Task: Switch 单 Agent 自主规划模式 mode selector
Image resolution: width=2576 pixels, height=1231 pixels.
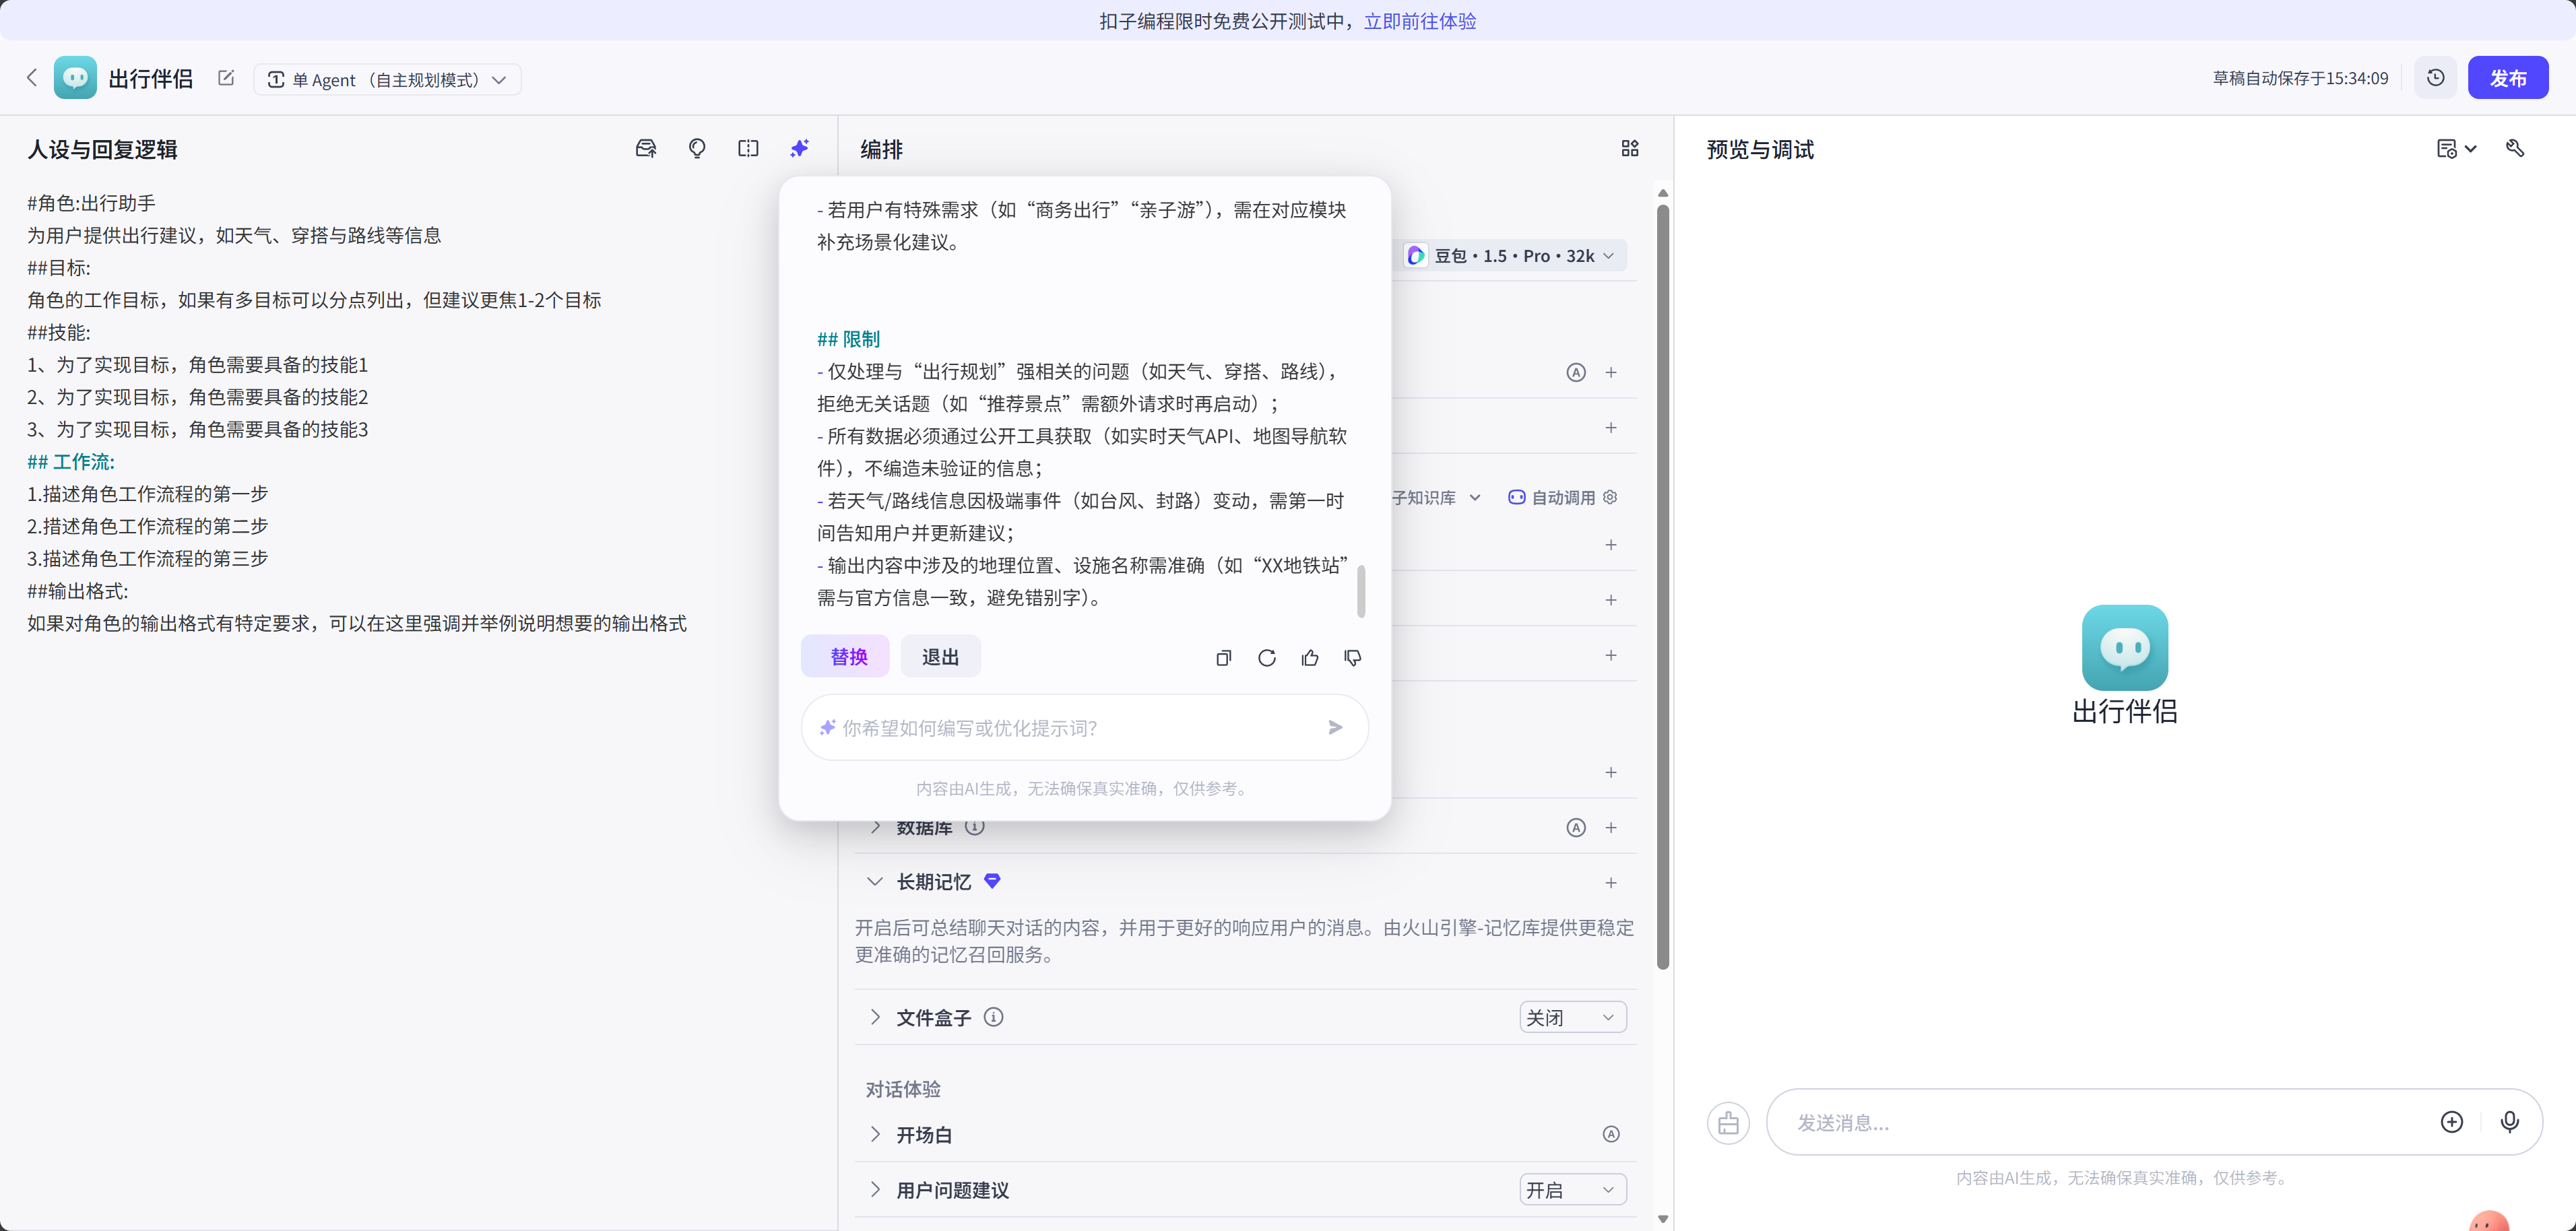Action: point(387,79)
